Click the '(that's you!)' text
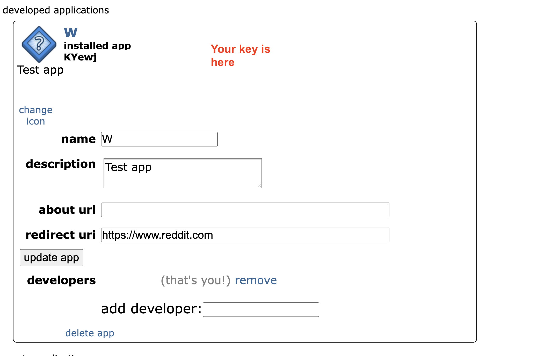The width and height of the screenshot is (552, 356). [195, 280]
